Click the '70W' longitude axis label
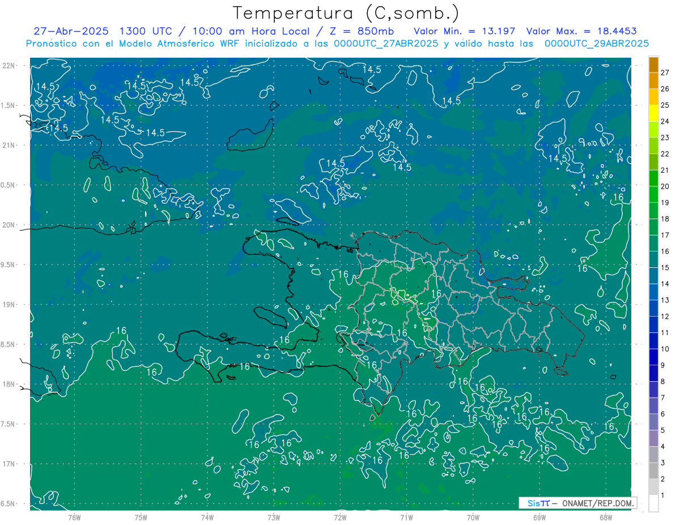Image resolution: width=680 pixels, height=525 pixels. tap(473, 518)
